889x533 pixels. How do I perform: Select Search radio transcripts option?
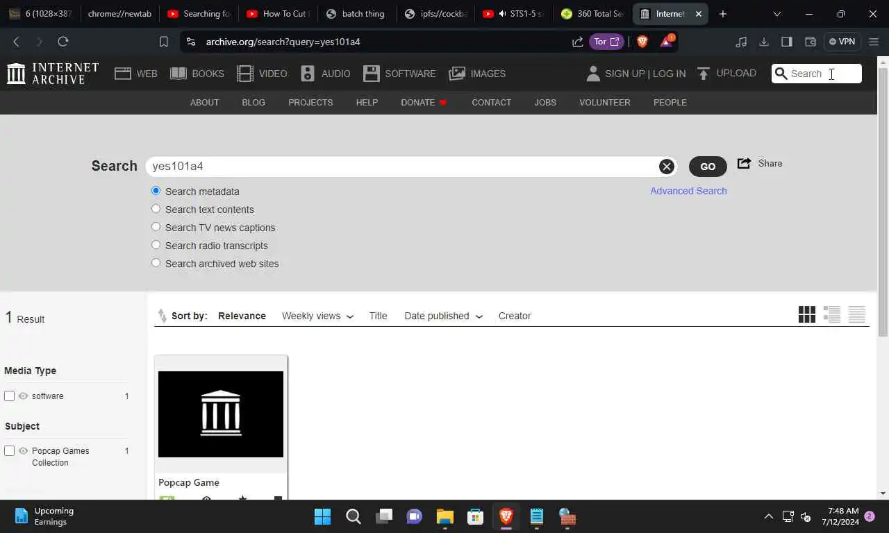click(x=156, y=245)
